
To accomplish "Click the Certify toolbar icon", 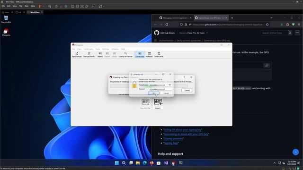I will pyautogui.click(x=115, y=55).
